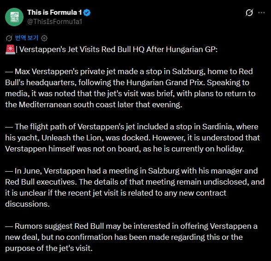The width and height of the screenshot is (271, 261).
Task: Click the words Hungarian Grand Prix in first paragraph
Action: point(165,82)
